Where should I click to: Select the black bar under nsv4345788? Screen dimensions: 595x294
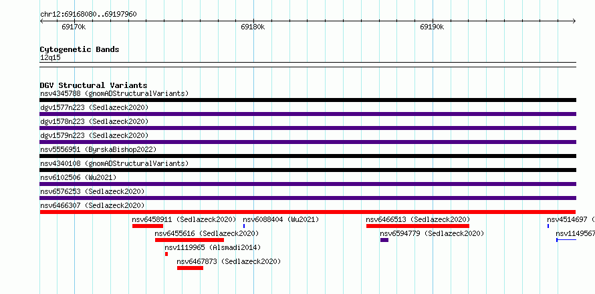[308, 100]
